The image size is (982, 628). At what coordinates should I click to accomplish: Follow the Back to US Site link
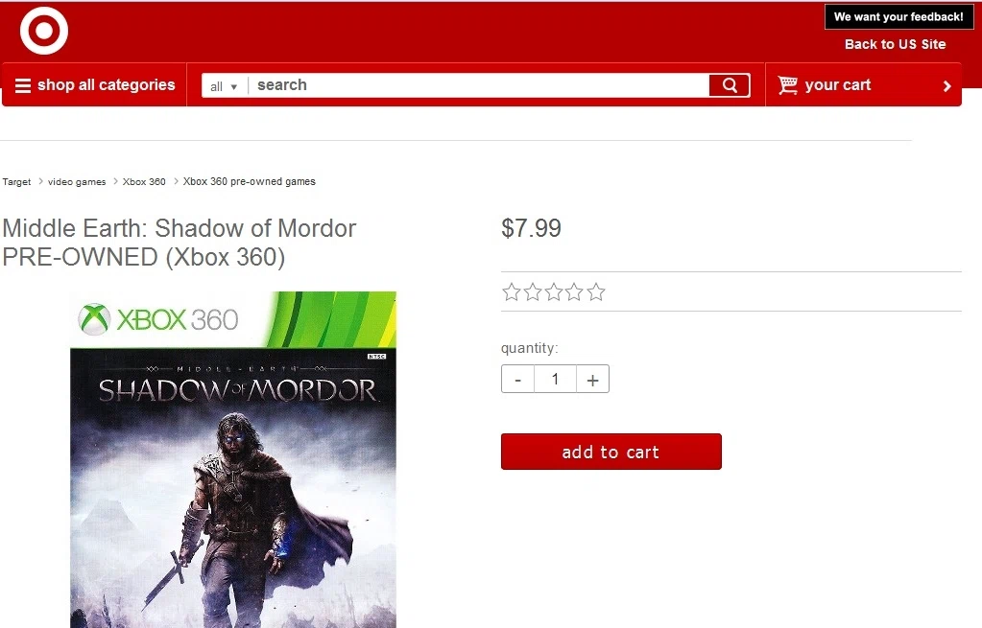pyautogui.click(x=895, y=44)
